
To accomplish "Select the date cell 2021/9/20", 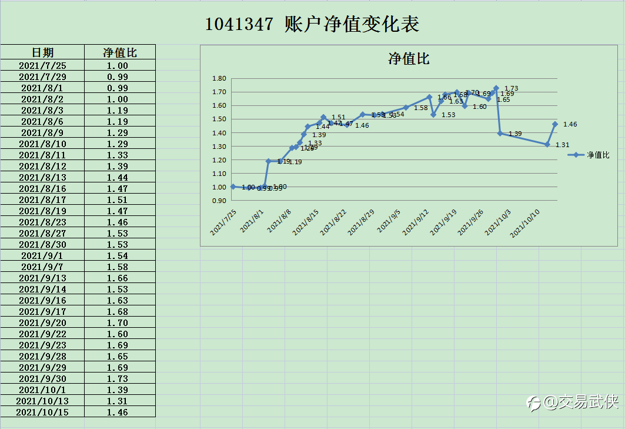I will [x=42, y=322].
